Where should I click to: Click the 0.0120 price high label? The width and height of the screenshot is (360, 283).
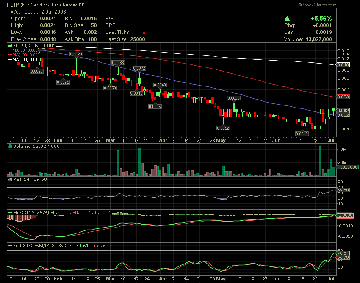click(x=76, y=54)
